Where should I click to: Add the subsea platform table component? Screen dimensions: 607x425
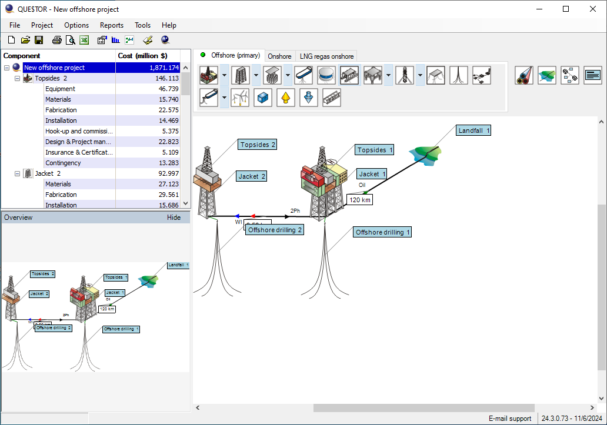click(436, 75)
